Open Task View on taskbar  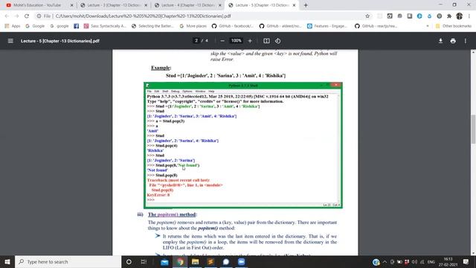tap(144, 261)
